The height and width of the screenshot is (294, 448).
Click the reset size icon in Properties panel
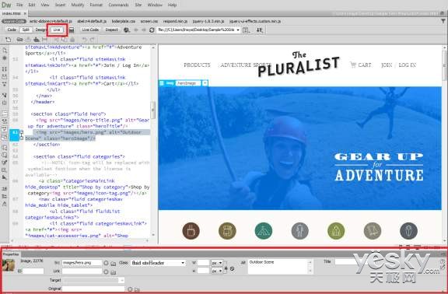pyautogui.click(x=233, y=269)
